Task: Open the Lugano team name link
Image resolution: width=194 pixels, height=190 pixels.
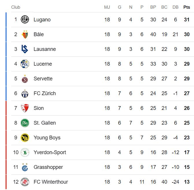Action: click(42, 20)
